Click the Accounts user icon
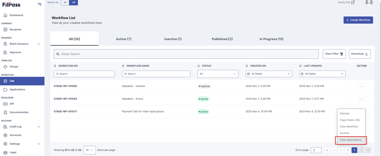Viewport: 381px width, 156px height. point(5,135)
